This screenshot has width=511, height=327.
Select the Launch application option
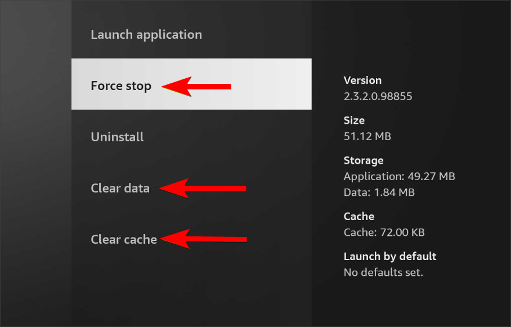click(x=146, y=35)
